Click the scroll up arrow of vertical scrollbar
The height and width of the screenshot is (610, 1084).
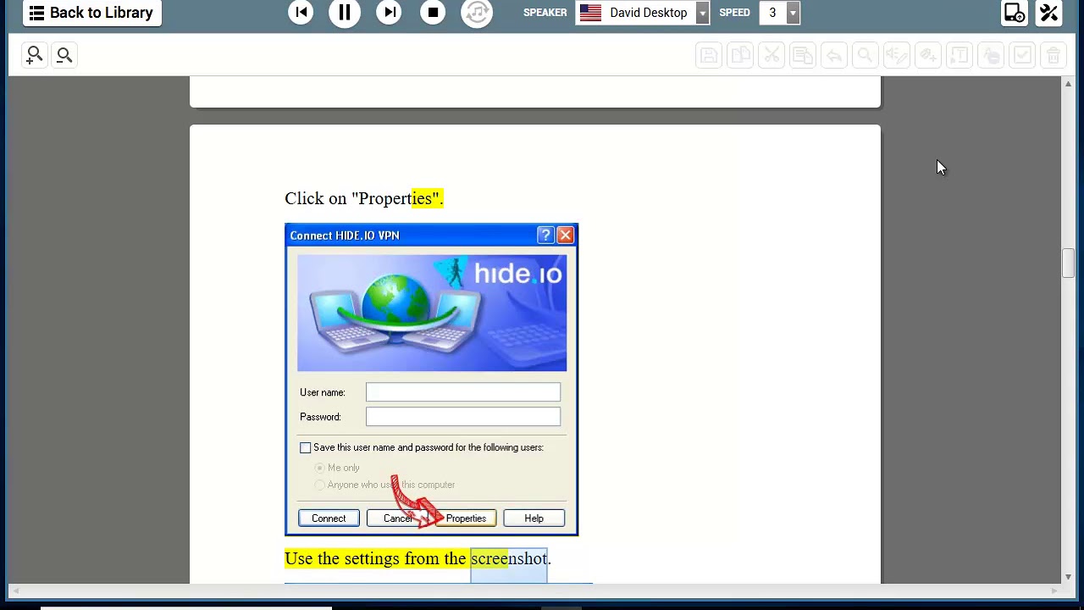[1068, 84]
